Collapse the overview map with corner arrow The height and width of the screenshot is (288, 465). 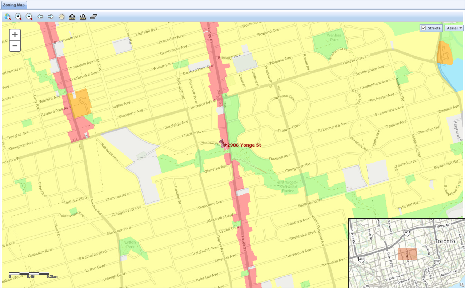pos(462,285)
